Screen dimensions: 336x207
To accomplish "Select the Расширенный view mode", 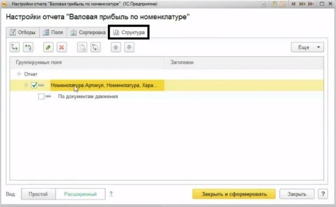I will pyautogui.click(x=80, y=194).
